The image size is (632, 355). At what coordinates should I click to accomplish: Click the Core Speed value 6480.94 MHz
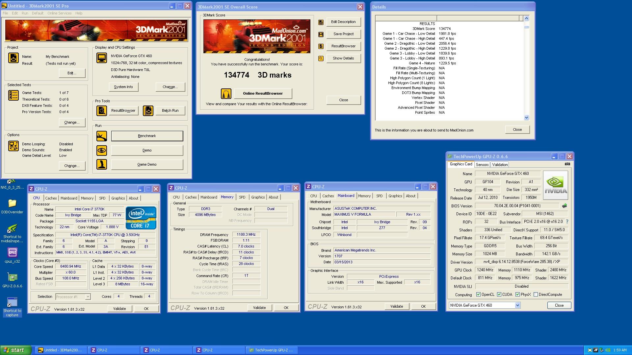(x=70, y=267)
